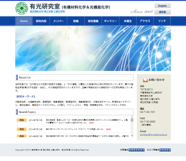Open the ギャラリー page
Screen dimensions: 186x161
pyautogui.click(x=111, y=21)
